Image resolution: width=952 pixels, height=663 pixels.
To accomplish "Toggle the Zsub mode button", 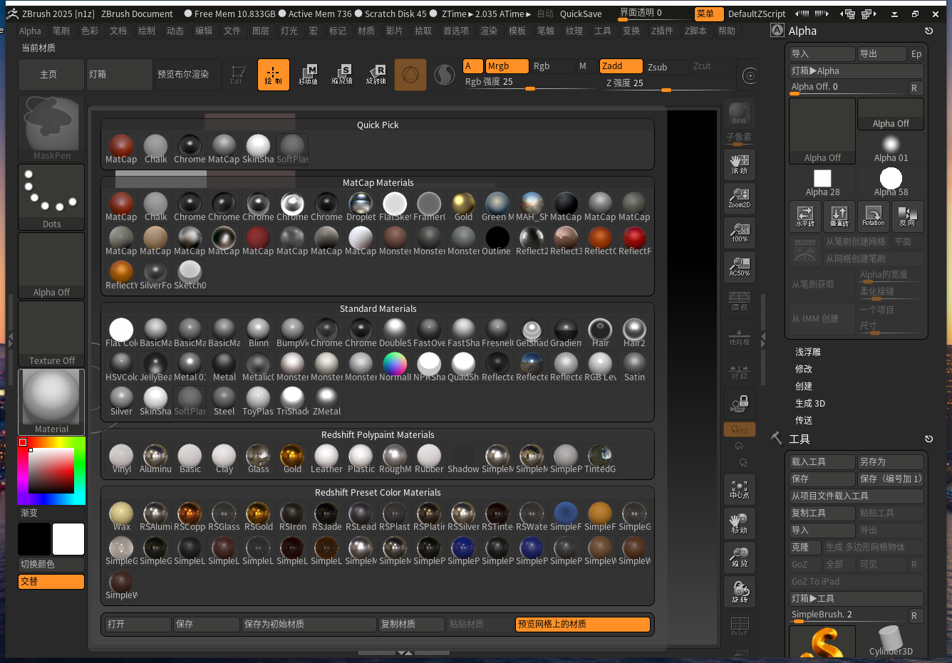I will coord(666,66).
